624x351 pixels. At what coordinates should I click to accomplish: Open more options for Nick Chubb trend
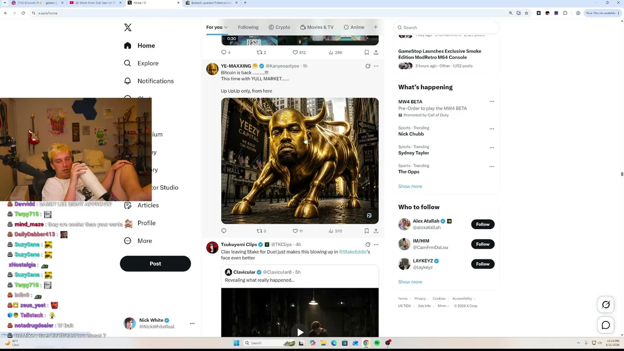pos(491,129)
